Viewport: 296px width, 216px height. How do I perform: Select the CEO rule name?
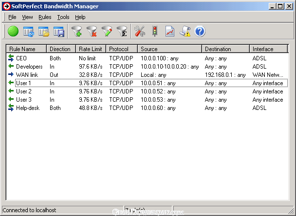click(x=21, y=58)
